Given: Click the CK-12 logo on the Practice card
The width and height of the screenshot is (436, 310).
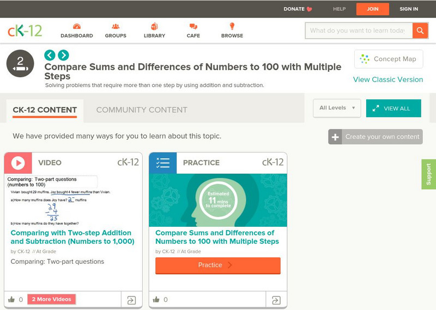Looking at the screenshot, I should [x=273, y=162].
